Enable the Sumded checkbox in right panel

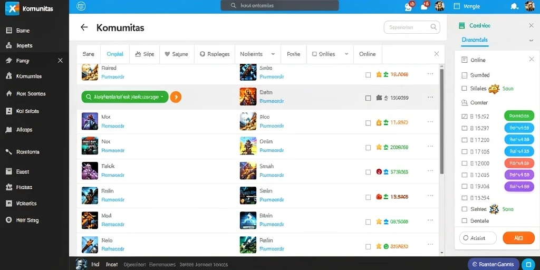[464, 75]
